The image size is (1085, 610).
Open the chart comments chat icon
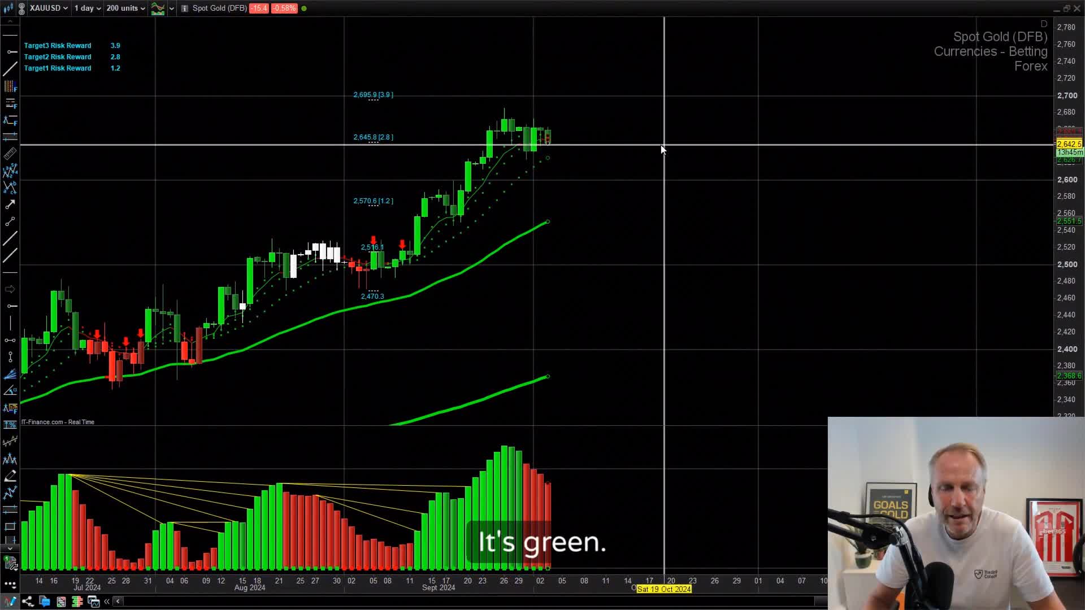click(x=44, y=602)
